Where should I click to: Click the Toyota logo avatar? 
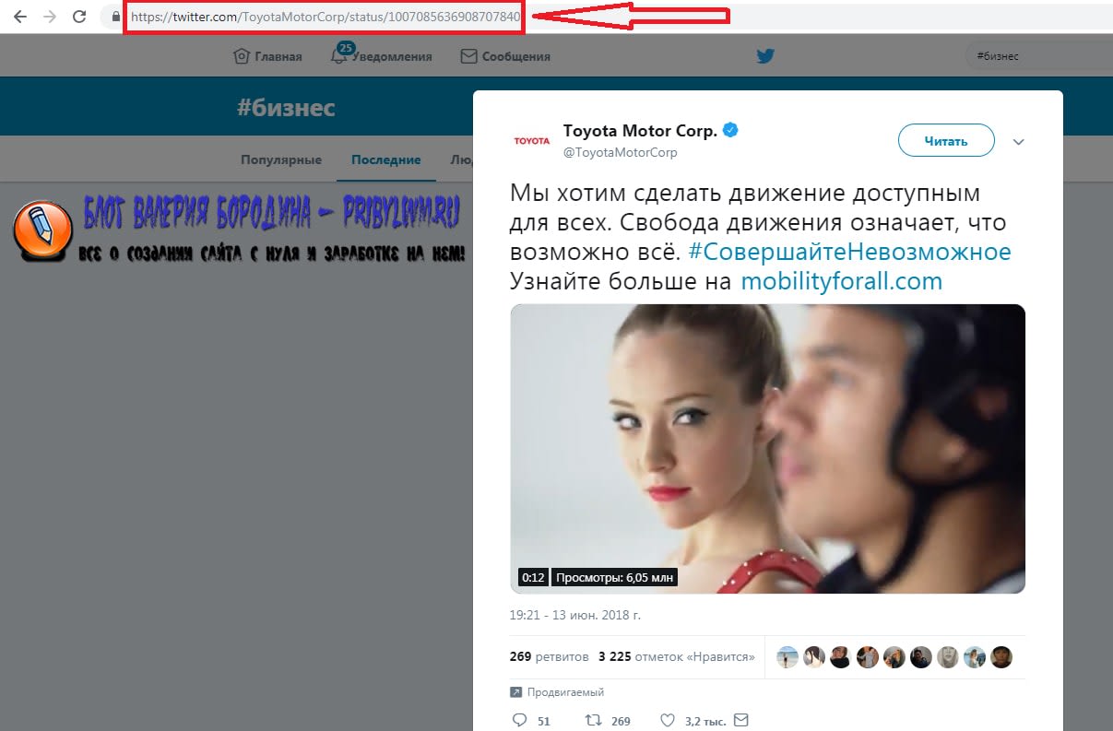531,141
